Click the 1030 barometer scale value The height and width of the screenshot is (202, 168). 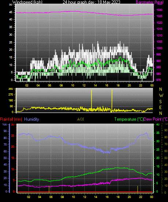coord(159,10)
